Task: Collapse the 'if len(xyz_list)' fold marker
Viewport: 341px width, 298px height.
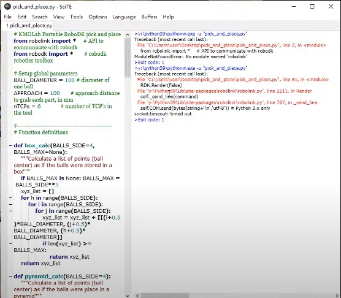Action: (x=10, y=243)
